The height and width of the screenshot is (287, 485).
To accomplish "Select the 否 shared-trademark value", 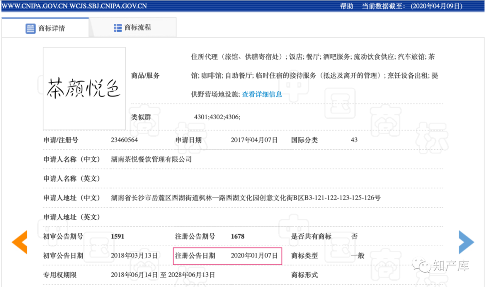I will point(354,236).
